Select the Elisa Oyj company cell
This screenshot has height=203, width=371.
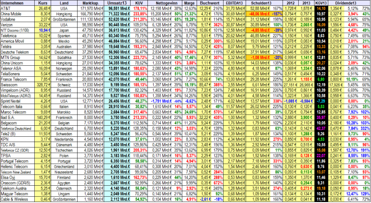(x=17, y=177)
